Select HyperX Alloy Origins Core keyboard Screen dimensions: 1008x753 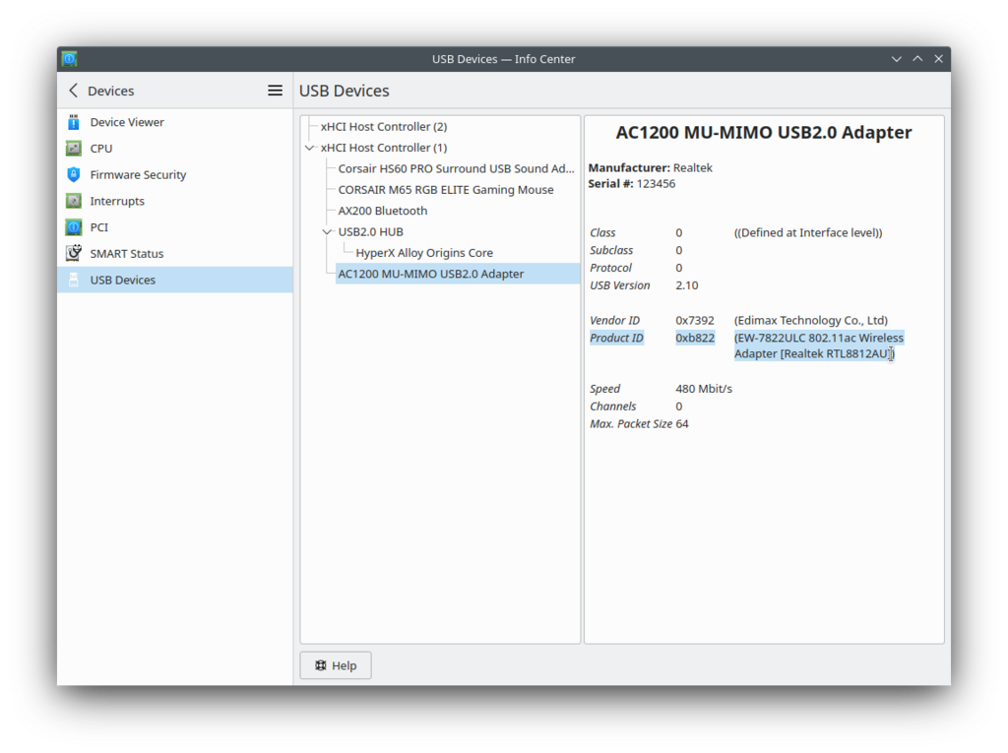tap(424, 253)
